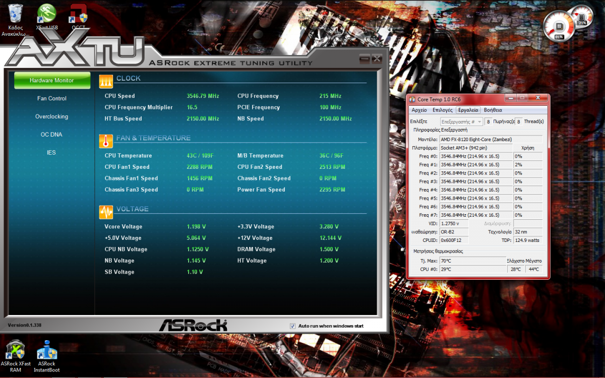Image resolution: width=605 pixels, height=378 pixels.
Task: Select the IES sidebar item
Action: point(52,152)
